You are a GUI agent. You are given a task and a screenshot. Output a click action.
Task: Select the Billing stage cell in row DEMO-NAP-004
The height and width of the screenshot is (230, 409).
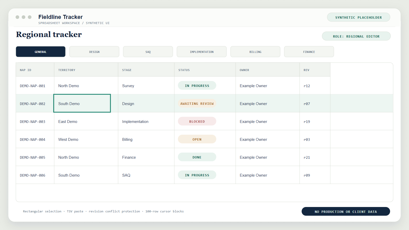click(x=146, y=139)
